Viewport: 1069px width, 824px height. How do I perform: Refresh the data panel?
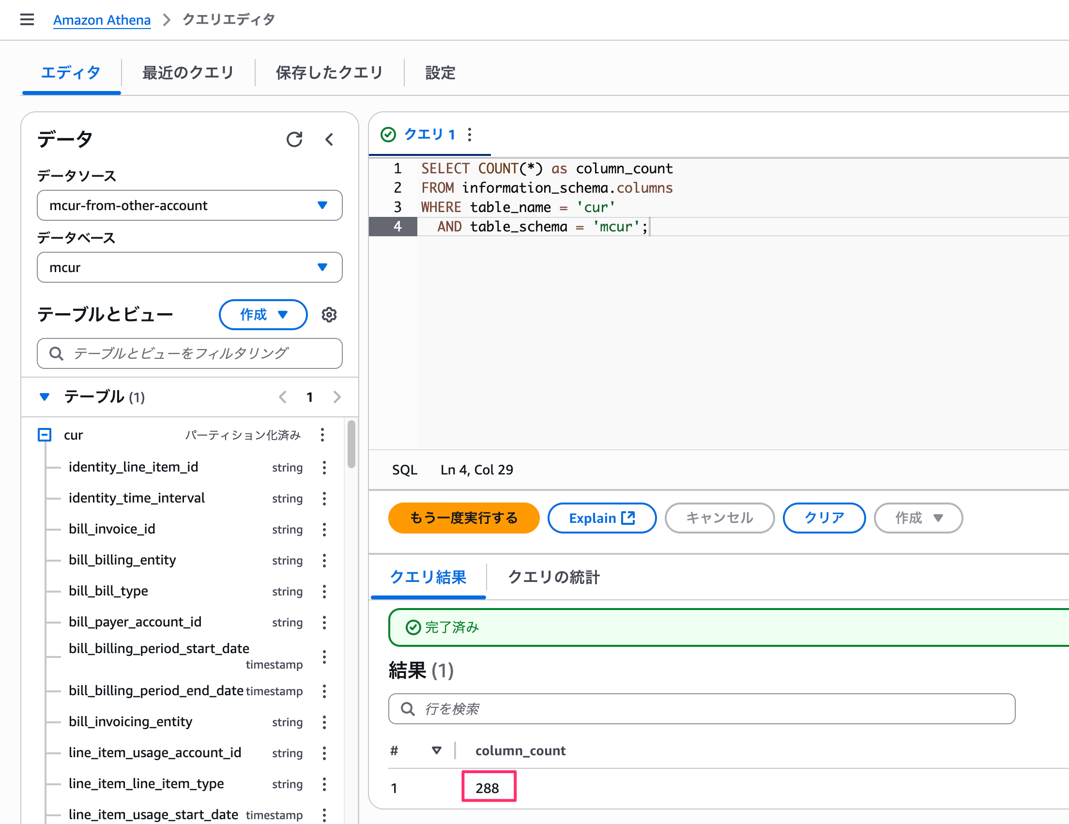pyautogui.click(x=294, y=139)
